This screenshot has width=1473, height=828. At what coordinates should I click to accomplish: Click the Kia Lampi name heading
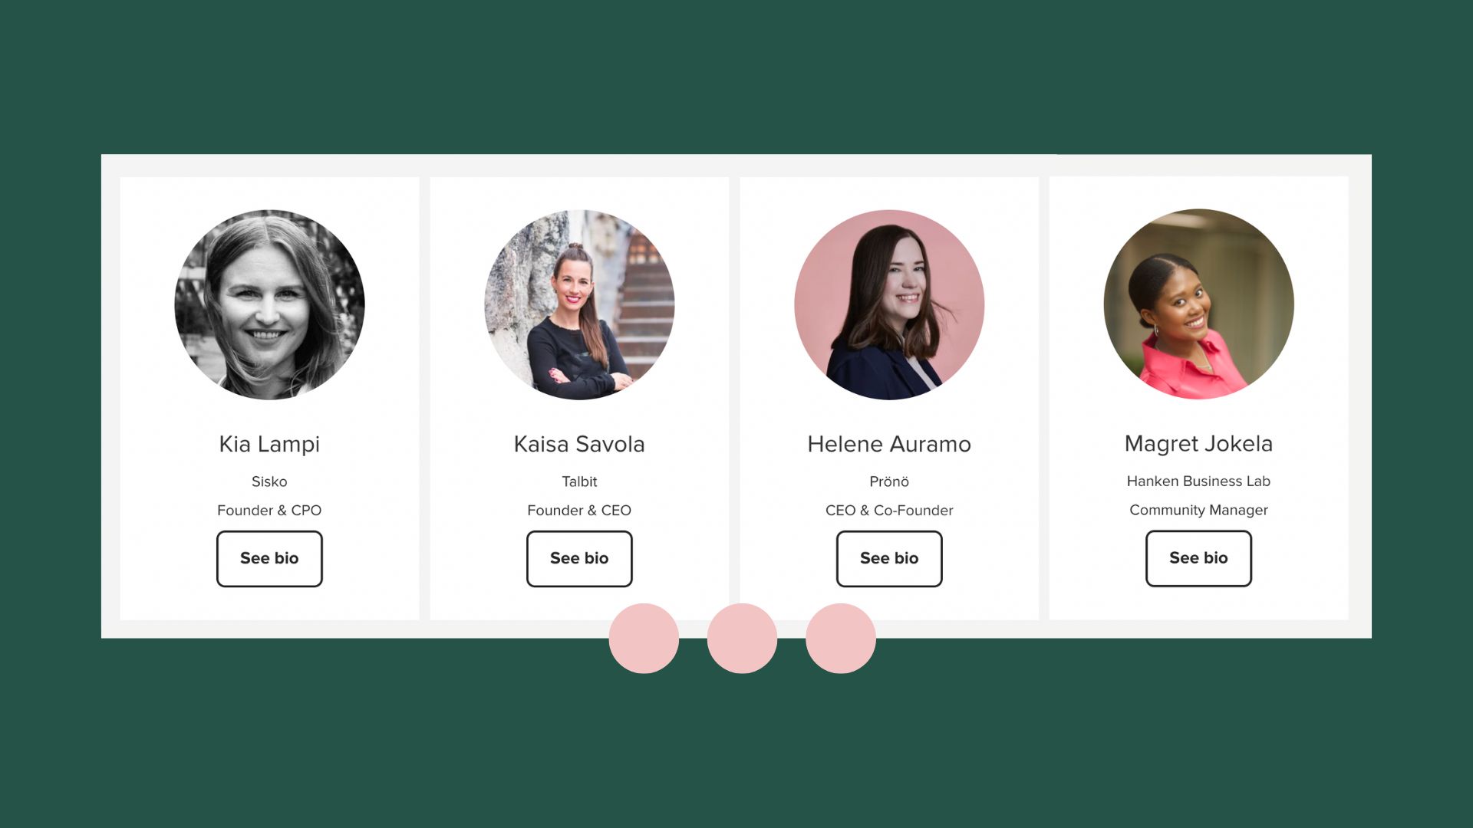269,445
